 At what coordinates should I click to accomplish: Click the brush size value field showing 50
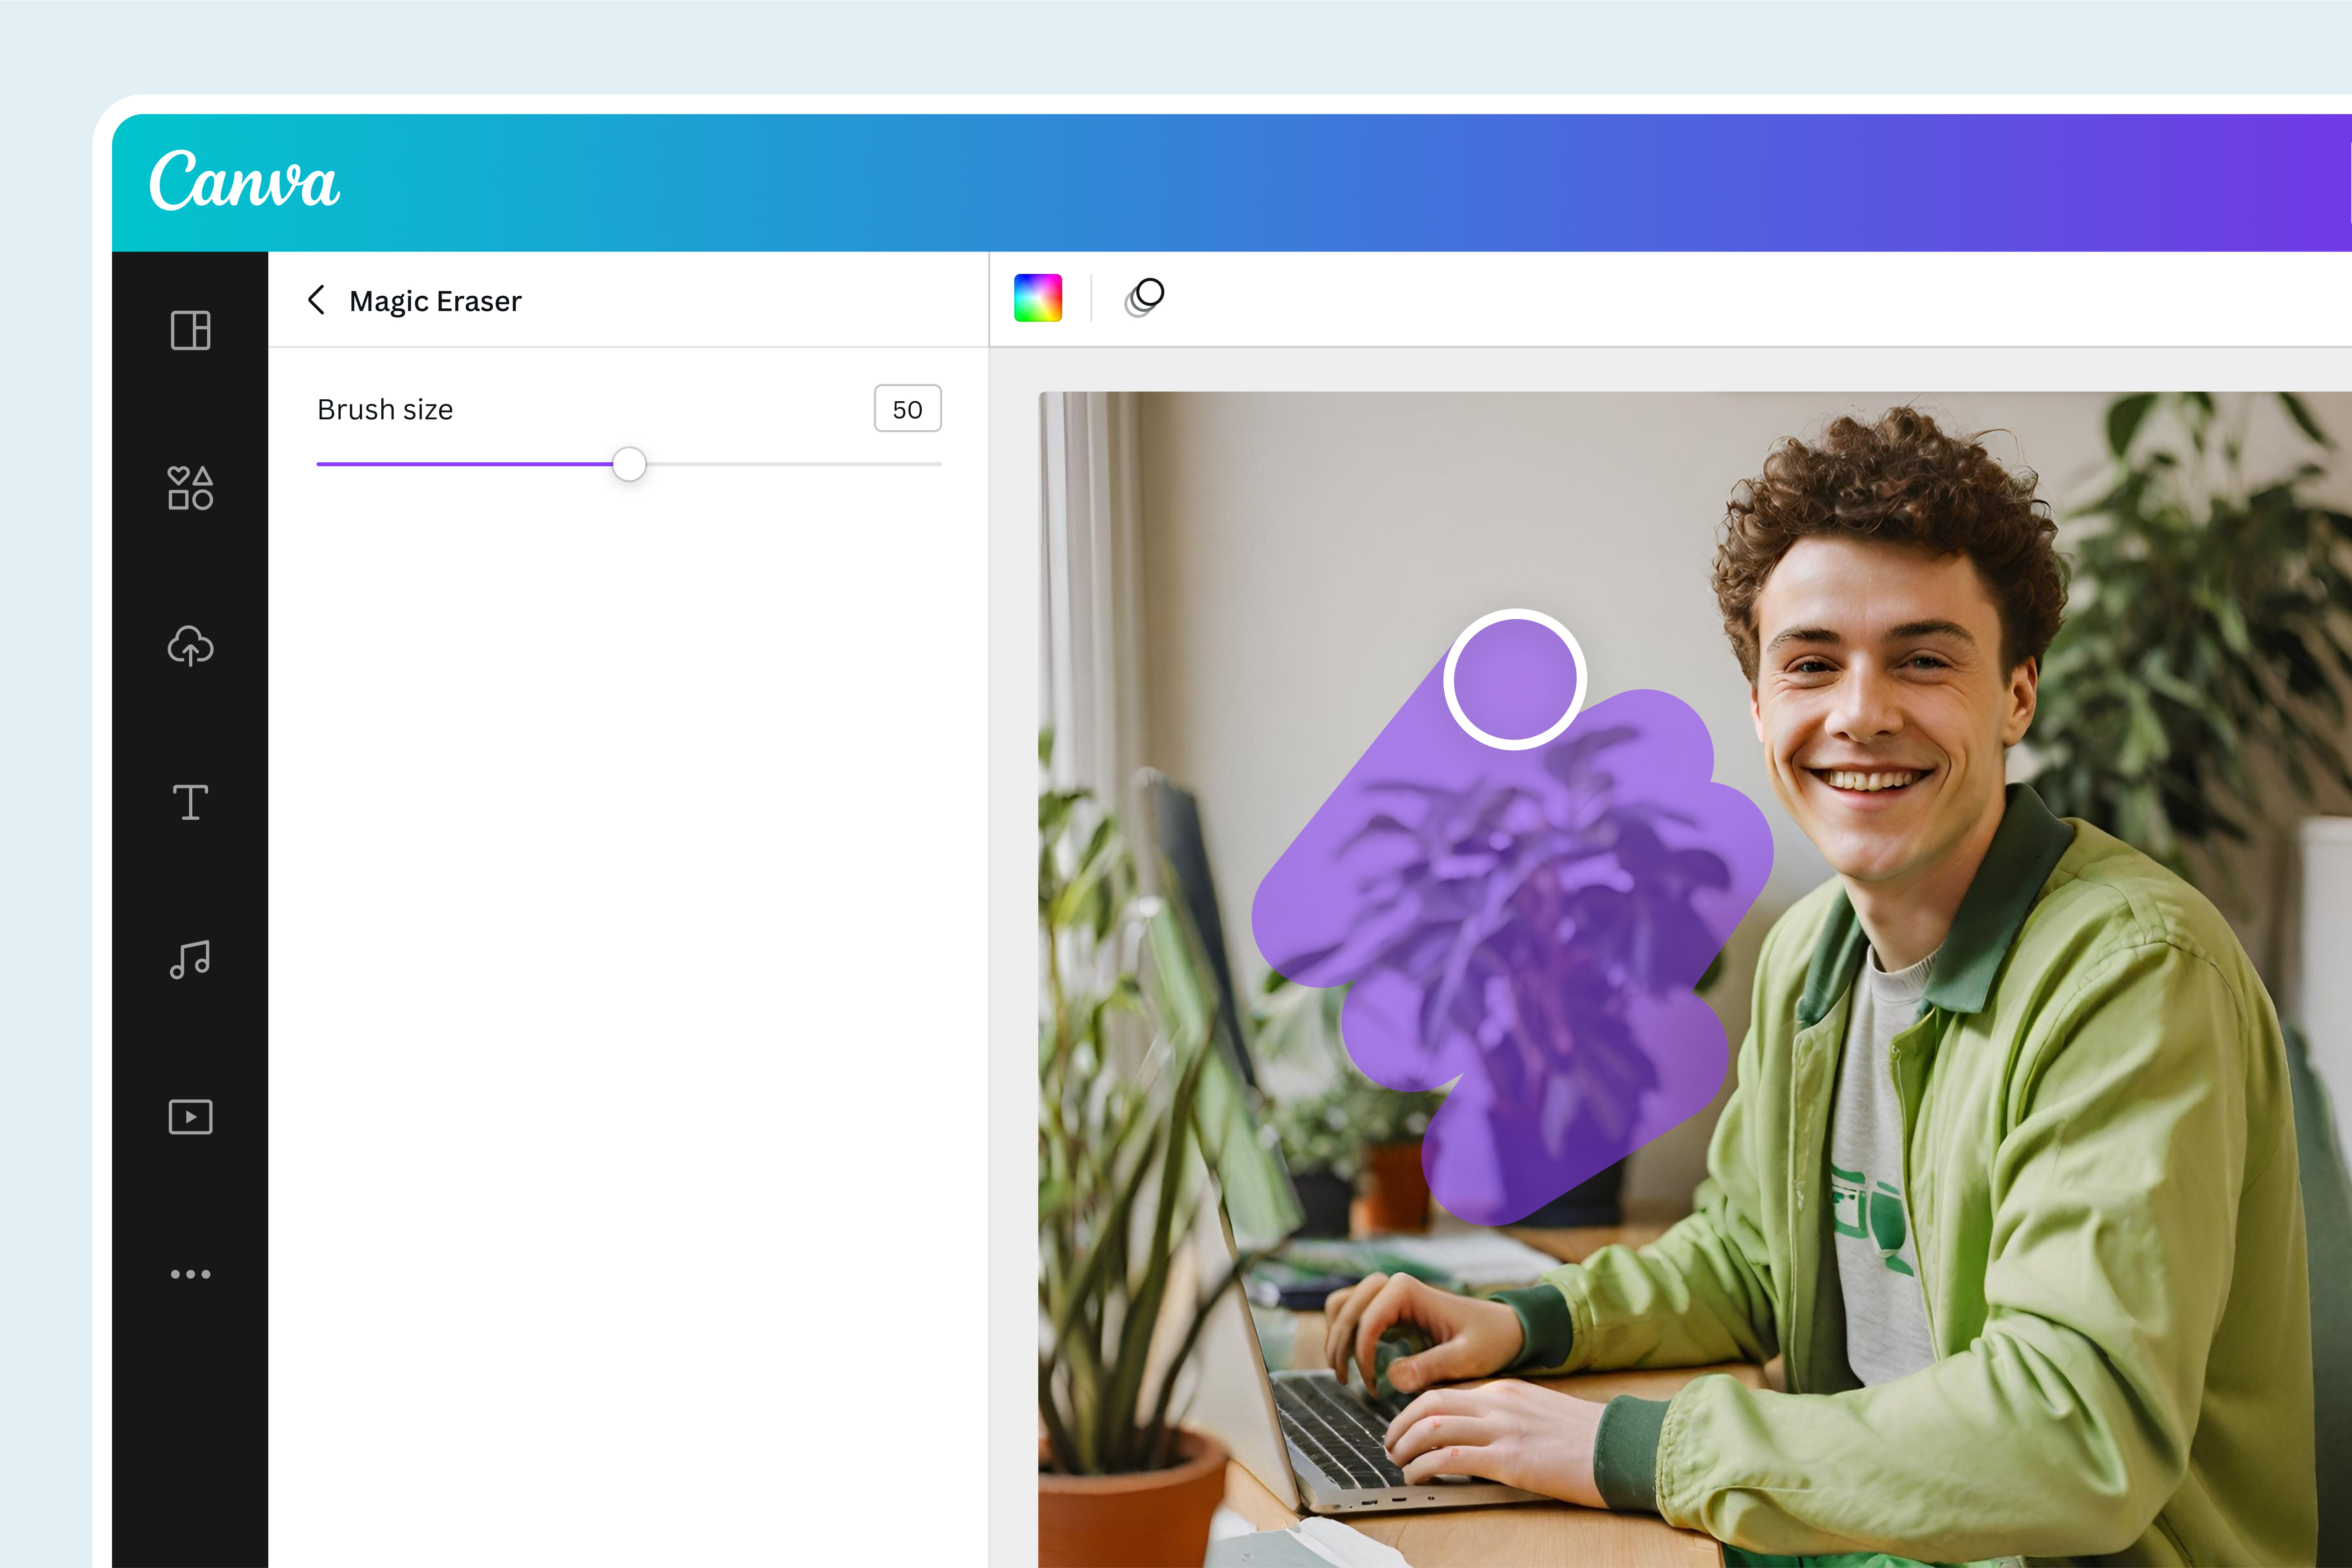[907, 408]
